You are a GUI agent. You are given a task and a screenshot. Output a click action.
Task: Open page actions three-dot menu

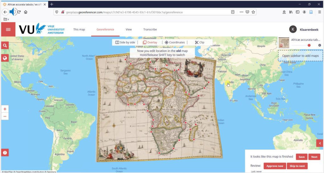click(x=241, y=12)
